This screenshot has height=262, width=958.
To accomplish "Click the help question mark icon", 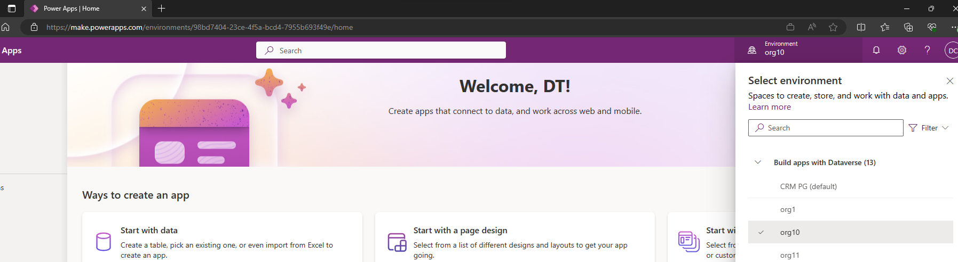I will (x=928, y=50).
